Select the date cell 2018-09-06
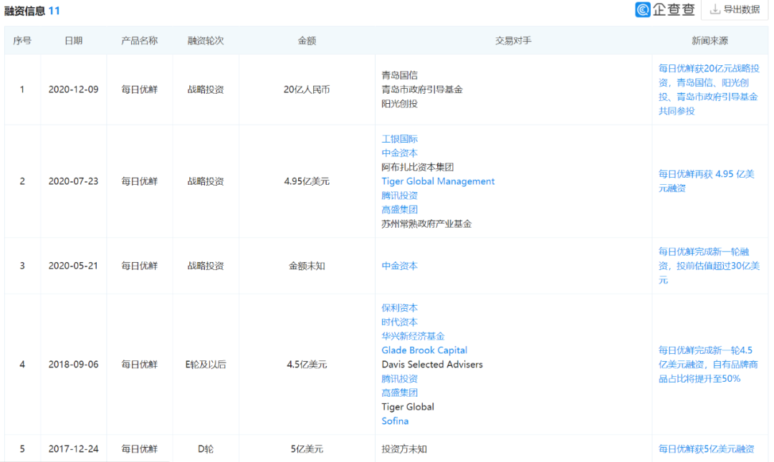This screenshot has height=462, width=774. (x=74, y=365)
